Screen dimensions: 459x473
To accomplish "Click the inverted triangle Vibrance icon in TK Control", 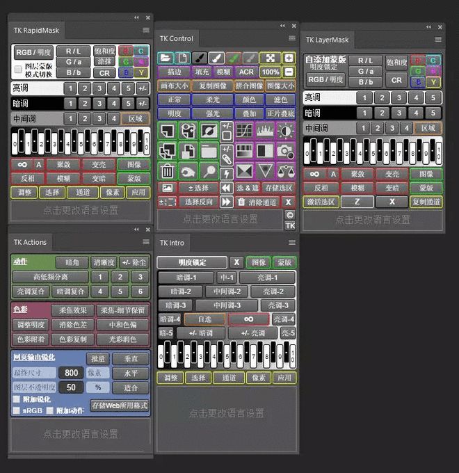I will tap(265, 171).
